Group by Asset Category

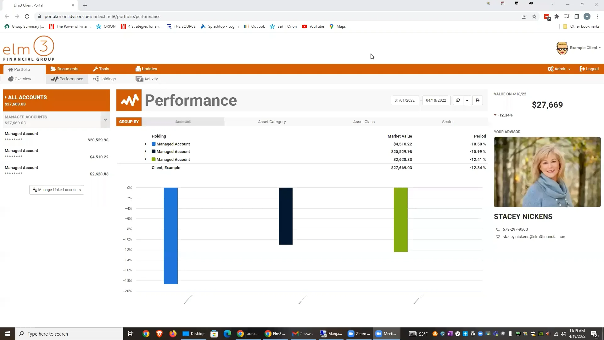[272, 122]
